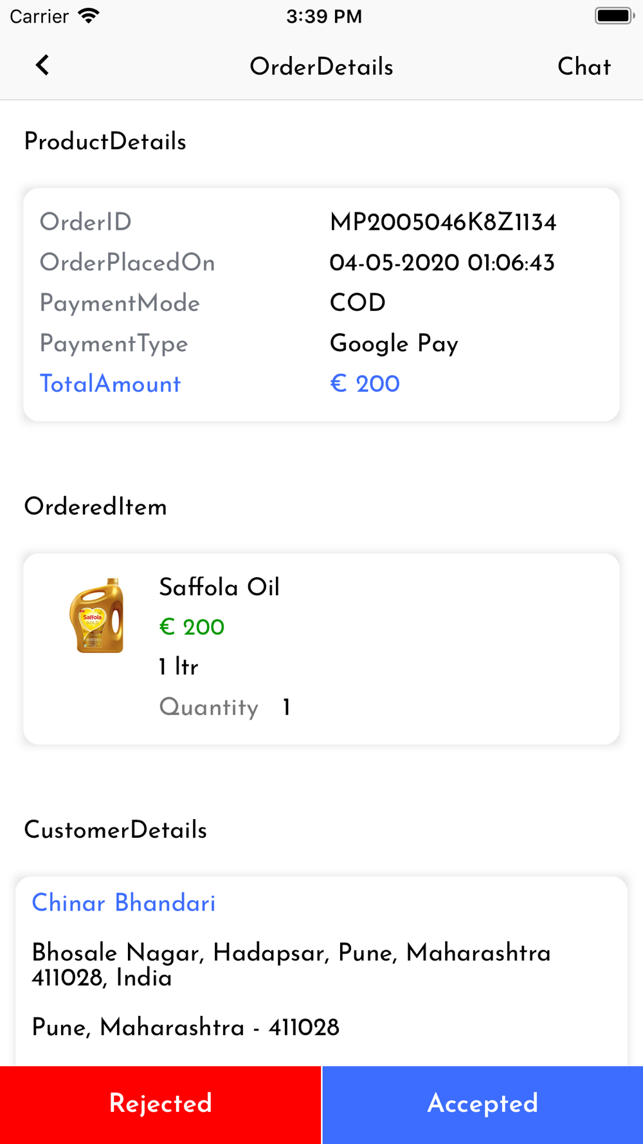Tap the Google Pay payment type
The image size is (643, 1144).
394,344
